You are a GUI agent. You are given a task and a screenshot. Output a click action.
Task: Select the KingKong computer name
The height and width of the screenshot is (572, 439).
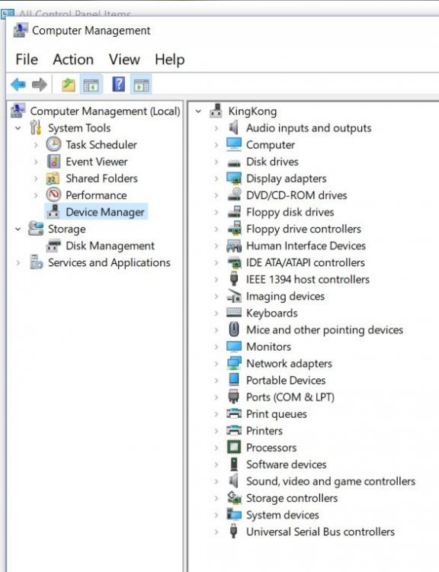[x=252, y=111]
